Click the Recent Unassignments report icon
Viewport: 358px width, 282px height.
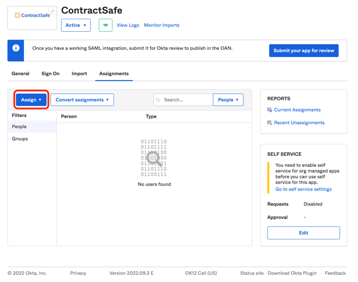point(270,123)
